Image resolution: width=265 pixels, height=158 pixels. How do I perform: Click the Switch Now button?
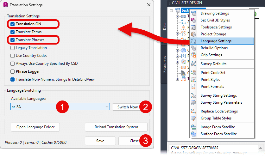(128, 107)
